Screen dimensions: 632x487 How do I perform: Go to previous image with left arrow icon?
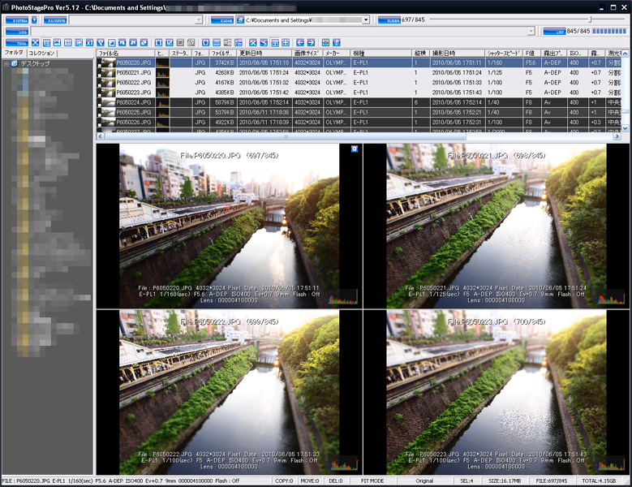pos(300,43)
